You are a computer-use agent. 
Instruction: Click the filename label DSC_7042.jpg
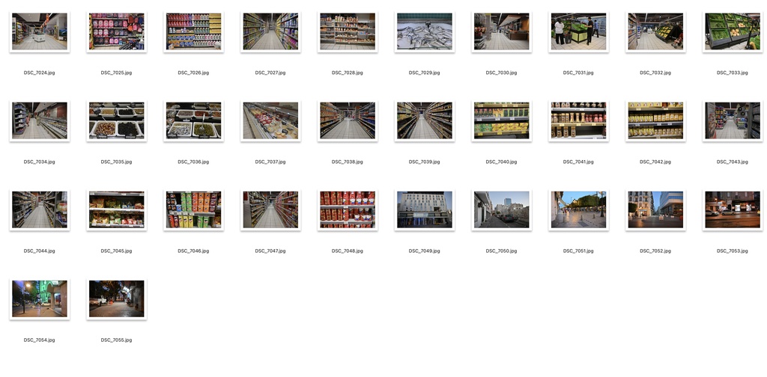click(x=655, y=162)
